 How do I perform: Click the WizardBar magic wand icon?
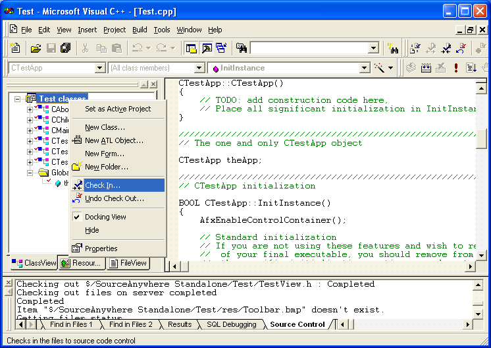(x=379, y=67)
